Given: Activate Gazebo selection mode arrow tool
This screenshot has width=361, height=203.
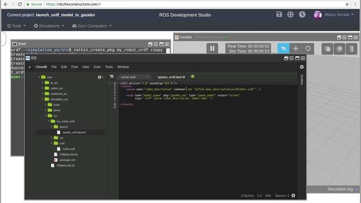Looking at the screenshot, I should (283, 48).
